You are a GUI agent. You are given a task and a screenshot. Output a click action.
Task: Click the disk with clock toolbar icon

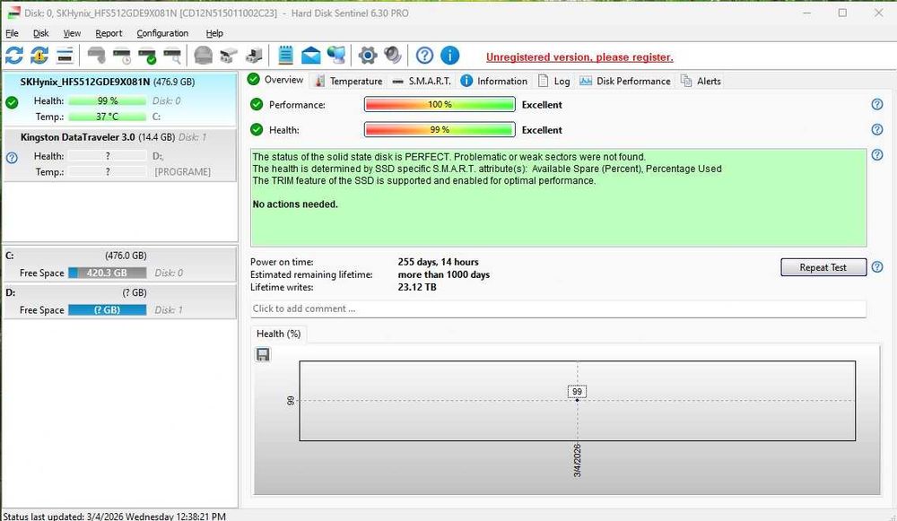pos(122,56)
